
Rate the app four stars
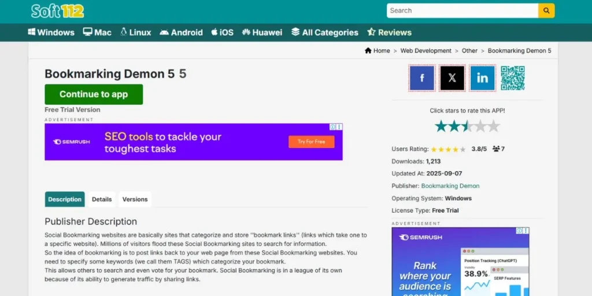(x=480, y=126)
